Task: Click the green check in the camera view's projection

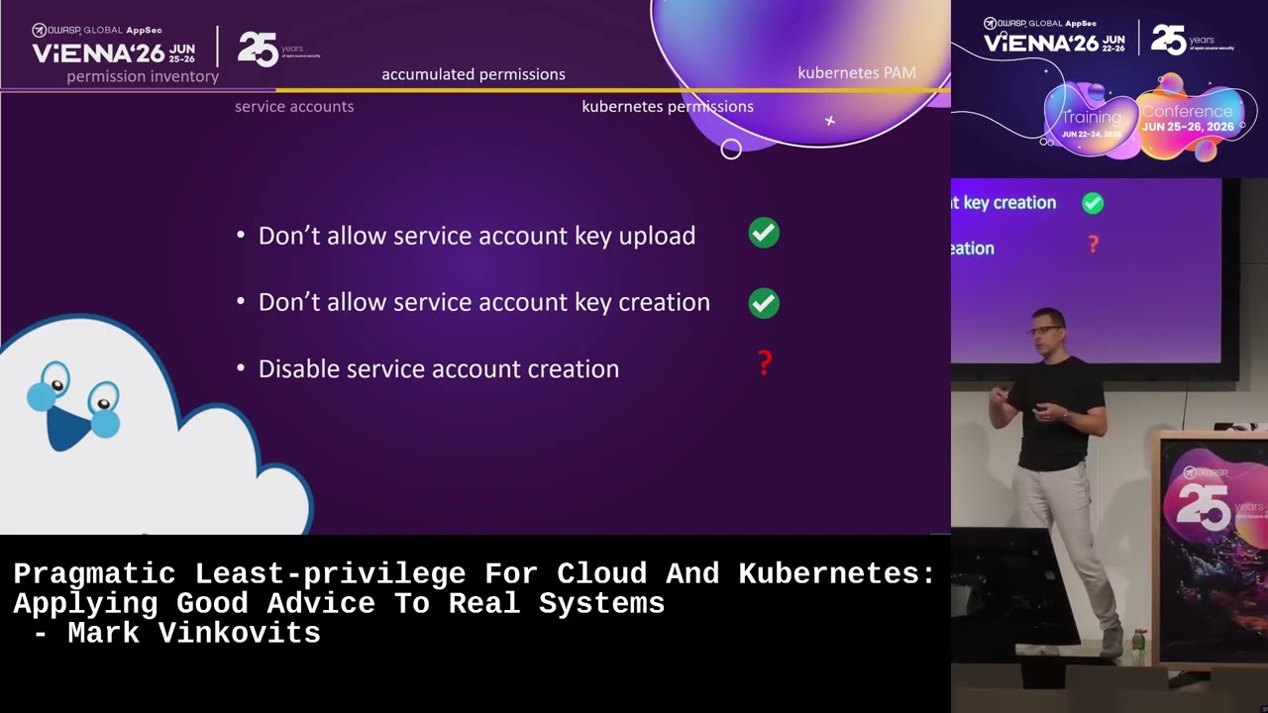Action: click(1093, 203)
